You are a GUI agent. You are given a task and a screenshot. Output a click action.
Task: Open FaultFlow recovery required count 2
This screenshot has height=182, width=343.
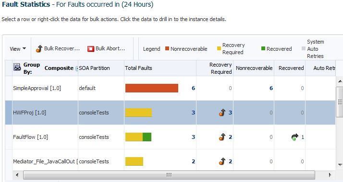pyautogui.click(x=230, y=137)
